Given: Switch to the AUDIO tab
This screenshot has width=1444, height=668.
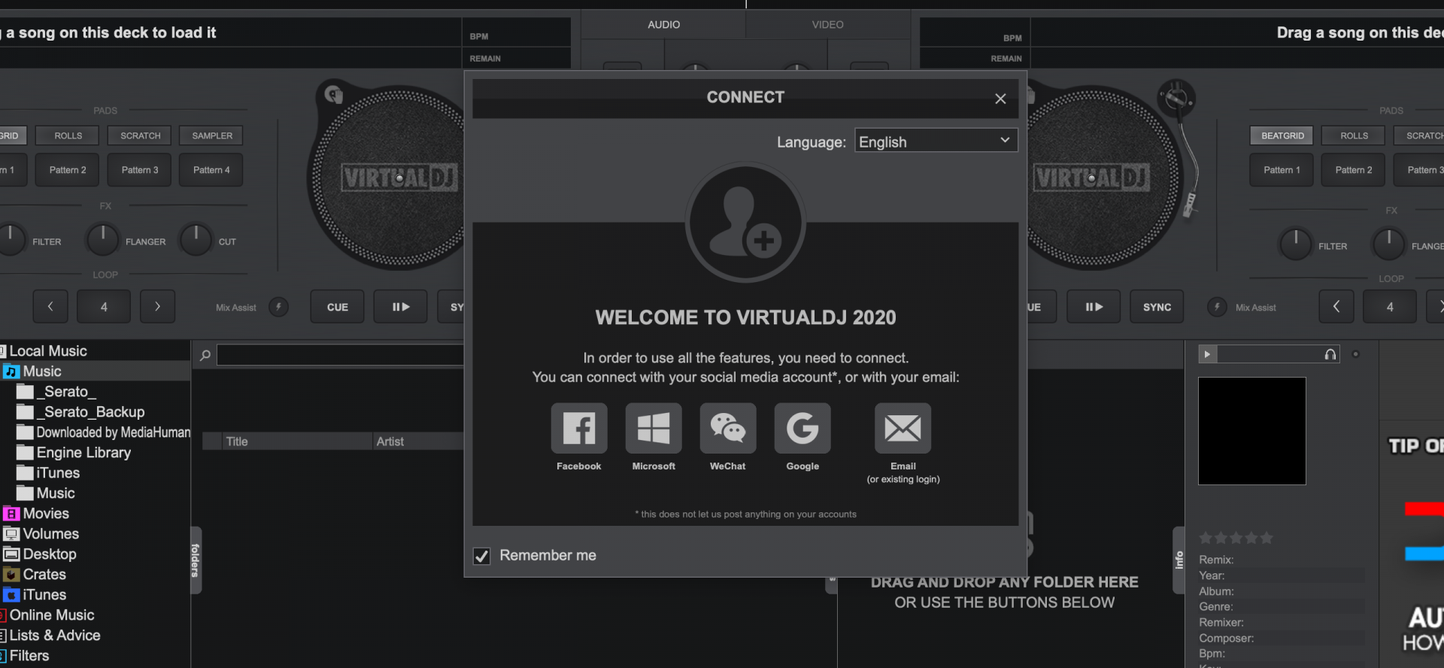Looking at the screenshot, I should pyautogui.click(x=663, y=25).
